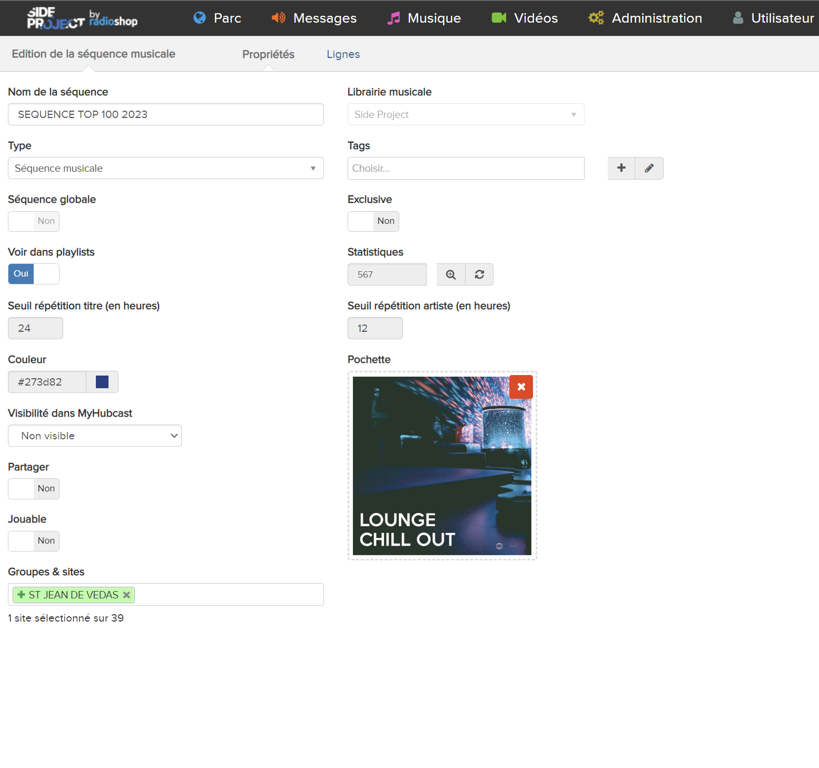This screenshot has height=768, width=819.
Task: Click the #273d82 color code field
Action: click(x=47, y=382)
